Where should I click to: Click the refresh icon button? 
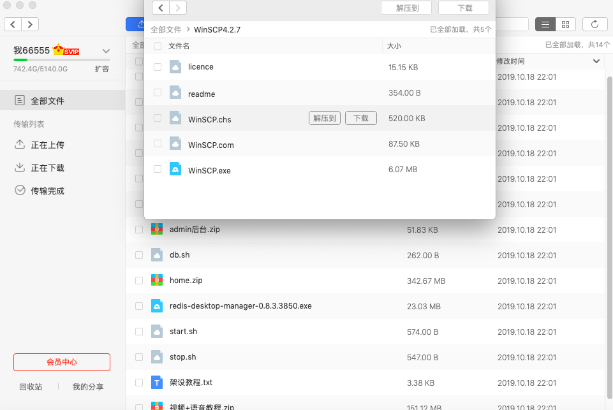coord(595,24)
